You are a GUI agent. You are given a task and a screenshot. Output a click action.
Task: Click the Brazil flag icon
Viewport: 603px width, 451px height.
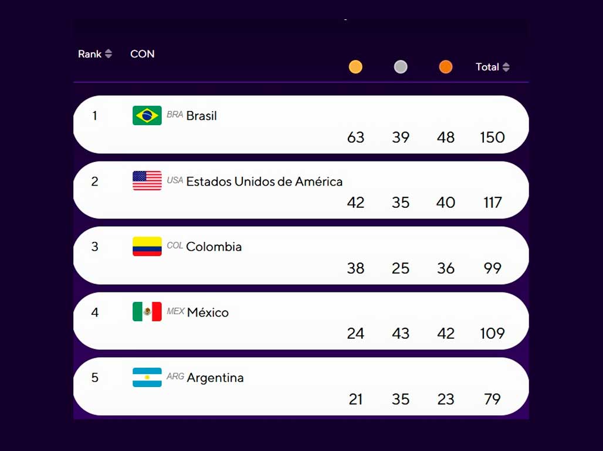(x=147, y=116)
